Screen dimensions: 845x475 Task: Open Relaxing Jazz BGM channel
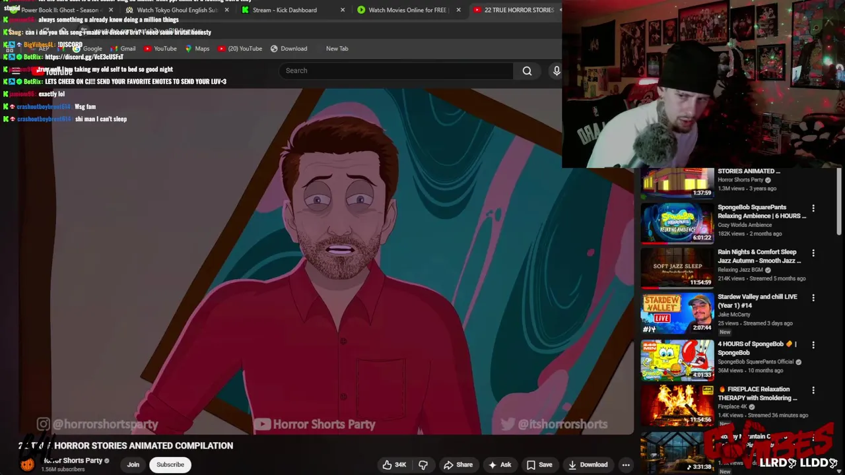tap(741, 270)
